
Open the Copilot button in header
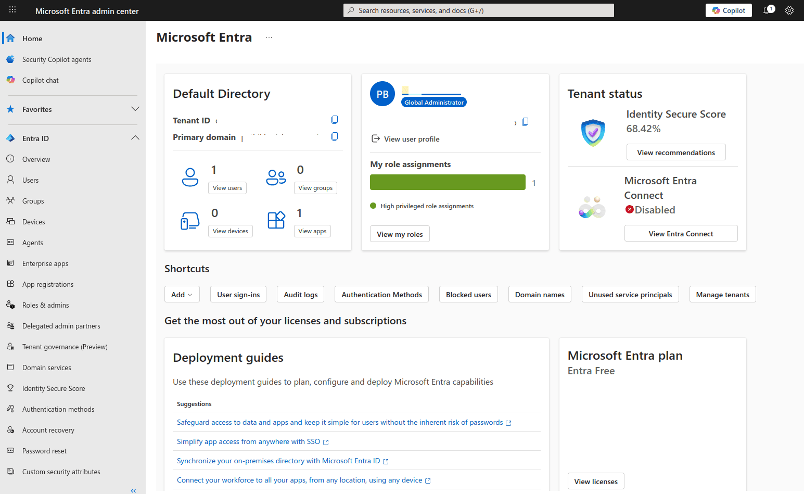pos(729,10)
